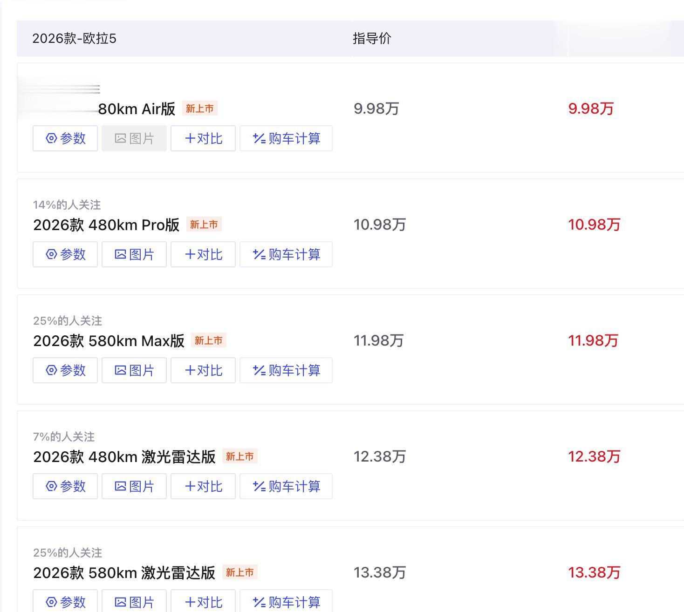
Task: Add 580km Max版 to 对比
Action: coord(203,370)
